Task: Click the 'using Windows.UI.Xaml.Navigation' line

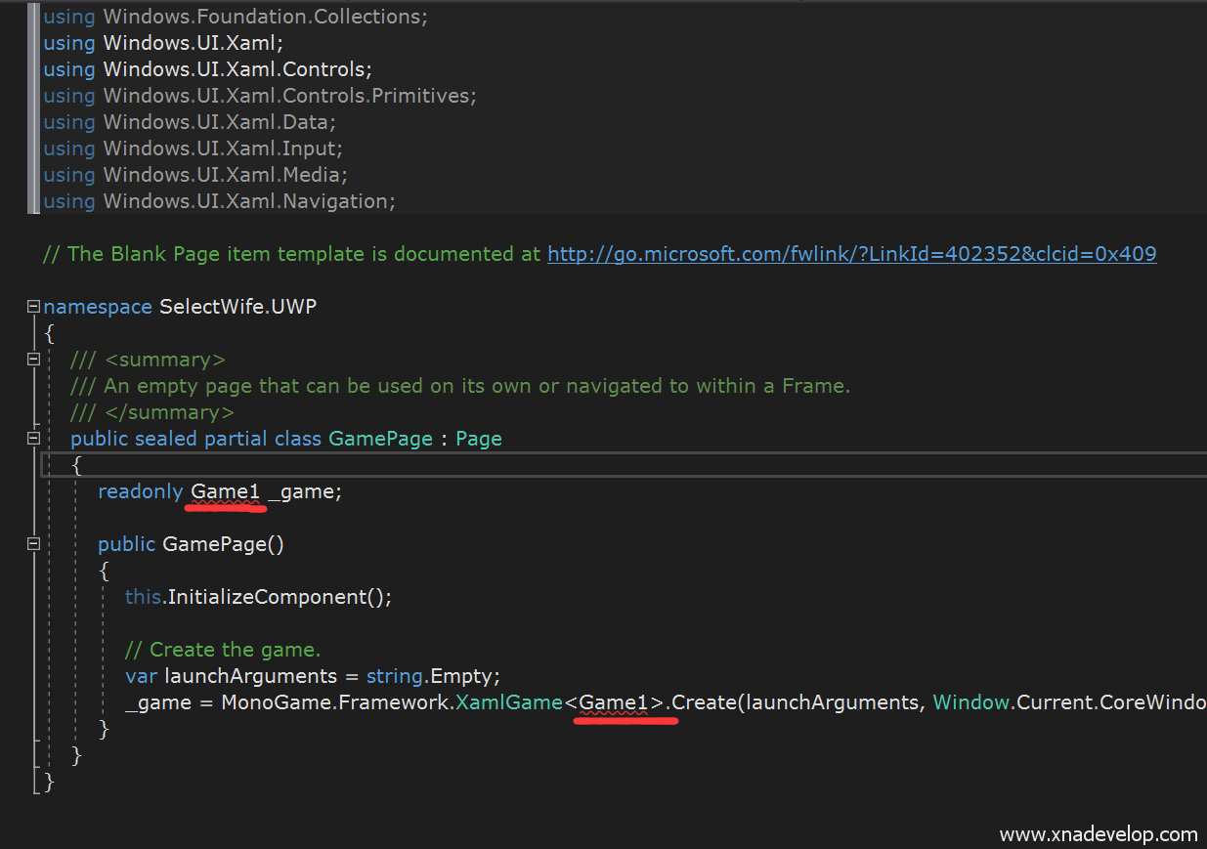Action: (219, 201)
